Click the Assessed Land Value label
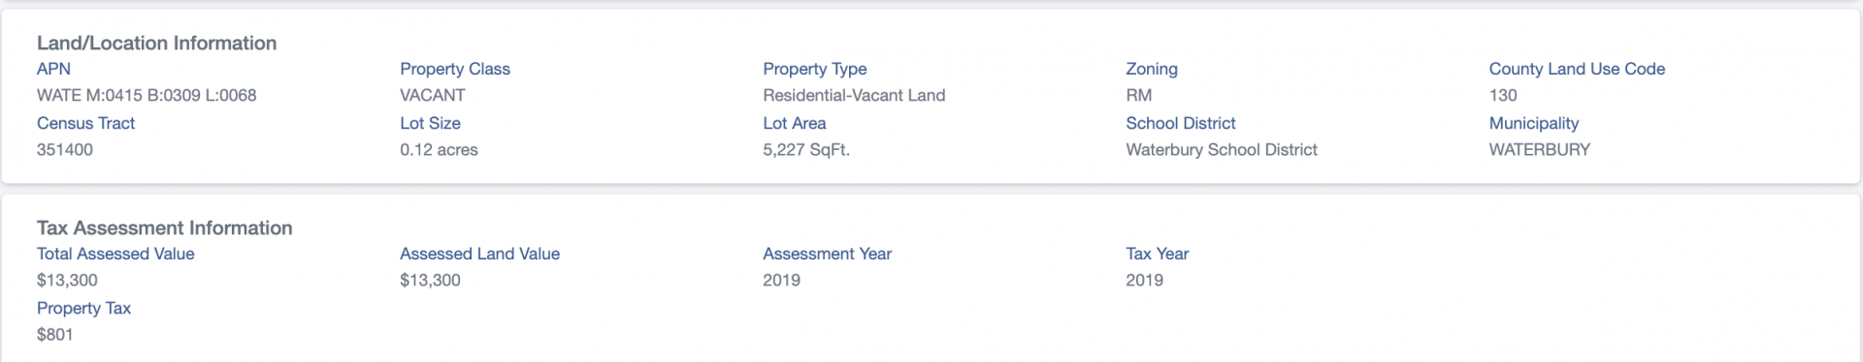 pyautogui.click(x=479, y=254)
